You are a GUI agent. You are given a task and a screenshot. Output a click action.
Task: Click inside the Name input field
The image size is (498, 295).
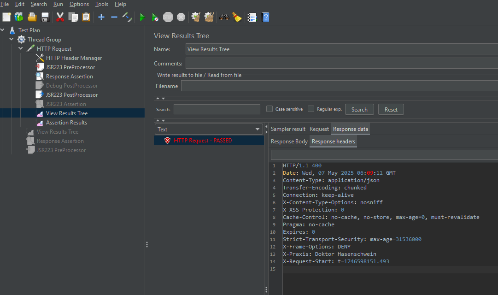click(276, 49)
